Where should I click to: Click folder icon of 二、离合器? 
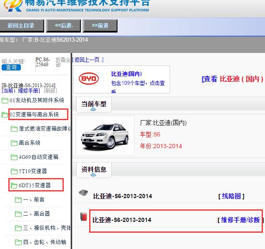pos(18,214)
